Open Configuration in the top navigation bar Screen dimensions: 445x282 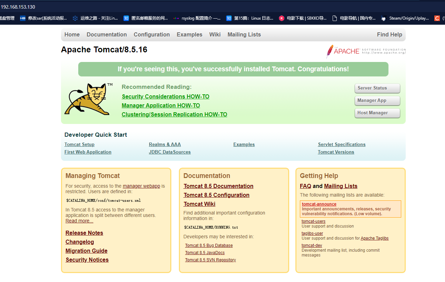(152, 34)
